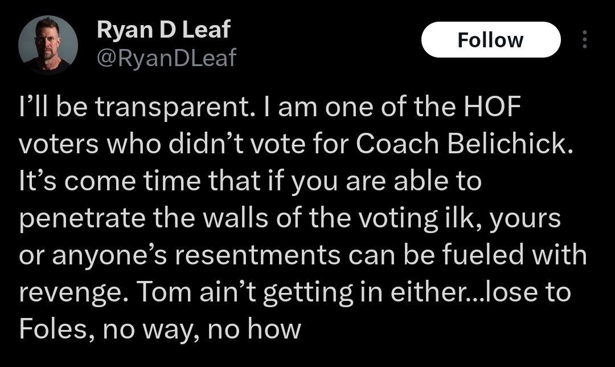
Task: Tap the avatar photo of the bearded man
Action: pyautogui.click(x=48, y=45)
